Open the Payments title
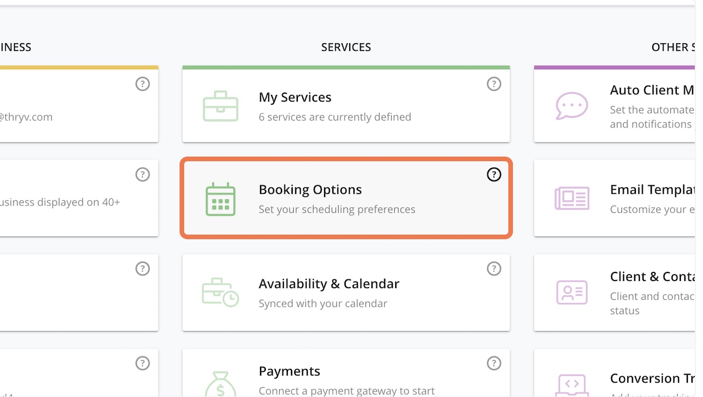Image resolution: width=703 pixels, height=397 pixels. click(x=290, y=371)
